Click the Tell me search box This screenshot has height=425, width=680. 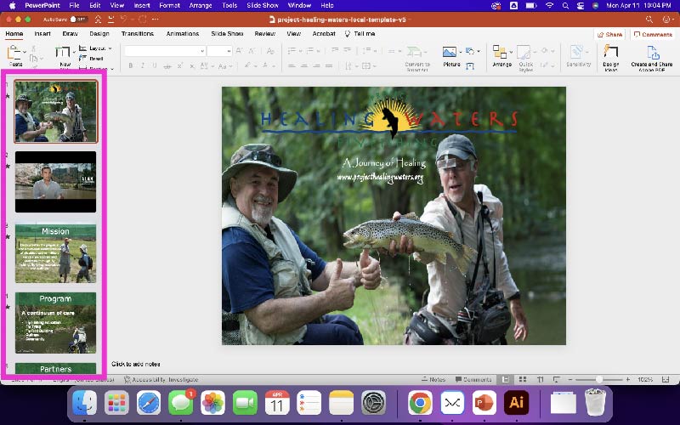point(360,33)
